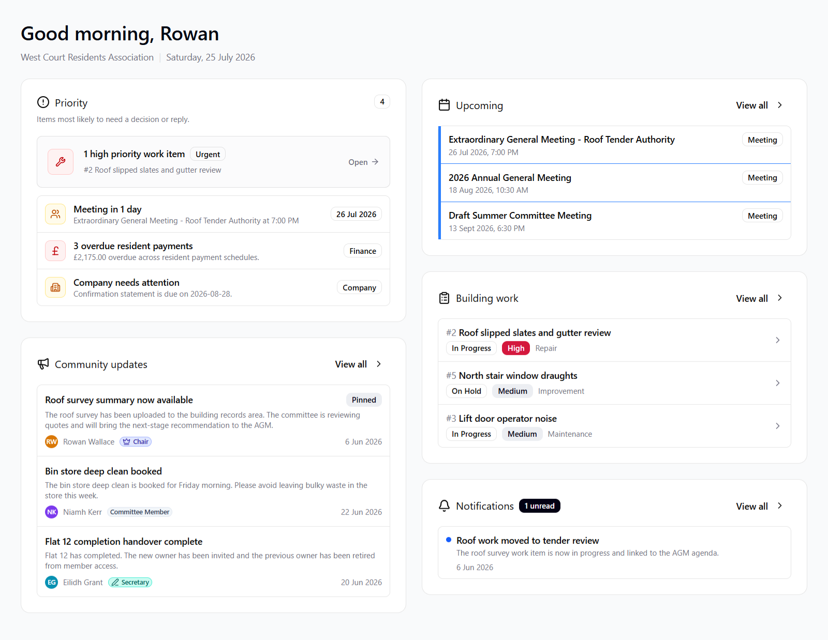
Task: Click the blue unread notification dot
Action: [x=449, y=540]
